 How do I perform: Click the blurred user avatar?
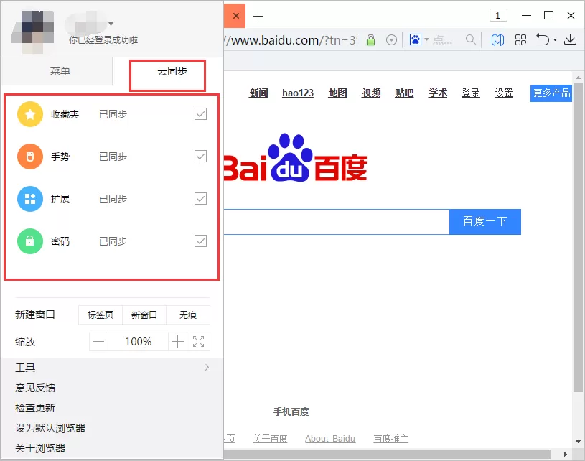point(33,31)
